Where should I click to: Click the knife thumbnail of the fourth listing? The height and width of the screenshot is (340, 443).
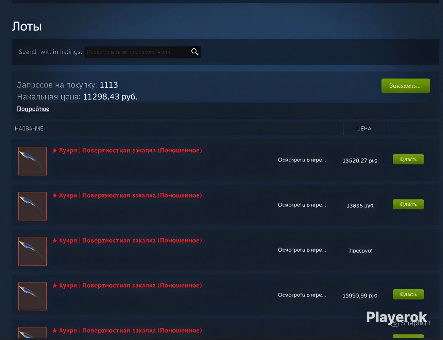(32, 296)
